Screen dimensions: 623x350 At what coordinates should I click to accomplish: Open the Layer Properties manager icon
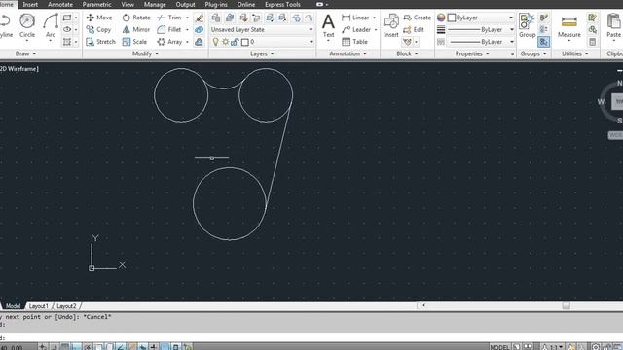[216, 17]
